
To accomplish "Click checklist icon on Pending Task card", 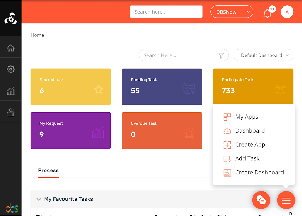I will [189, 88].
